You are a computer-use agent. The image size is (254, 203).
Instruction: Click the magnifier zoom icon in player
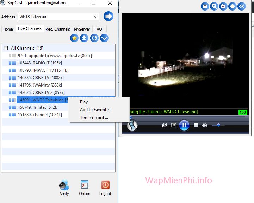click(x=214, y=6)
